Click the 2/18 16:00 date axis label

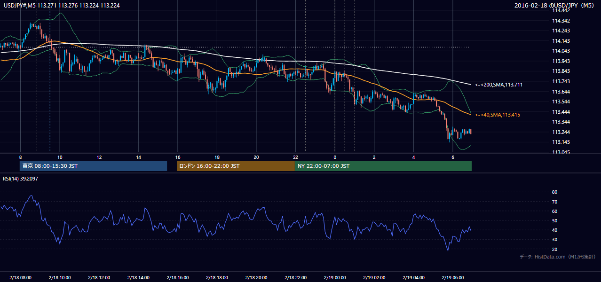click(x=177, y=277)
